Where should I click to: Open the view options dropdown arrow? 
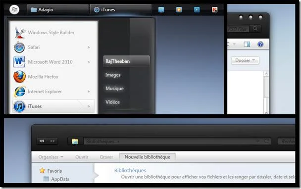click(234, 45)
